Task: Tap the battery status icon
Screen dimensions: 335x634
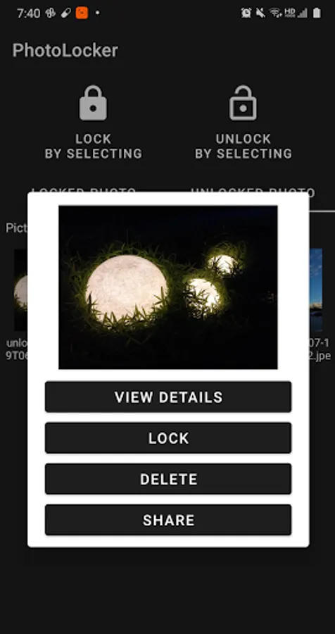Action: tap(317, 13)
